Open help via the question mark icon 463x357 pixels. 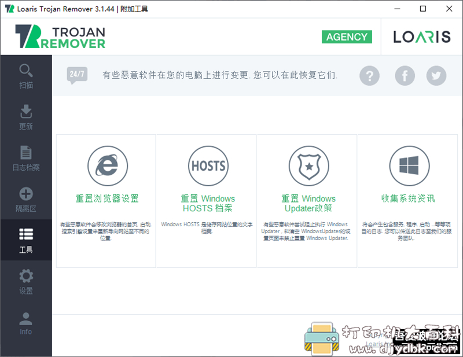tap(369, 76)
